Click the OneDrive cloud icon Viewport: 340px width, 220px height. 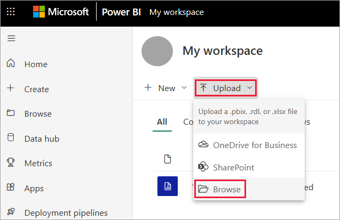point(203,144)
